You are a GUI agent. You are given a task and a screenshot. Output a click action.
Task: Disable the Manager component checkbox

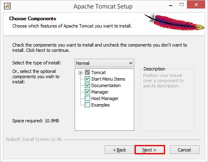point(87,92)
